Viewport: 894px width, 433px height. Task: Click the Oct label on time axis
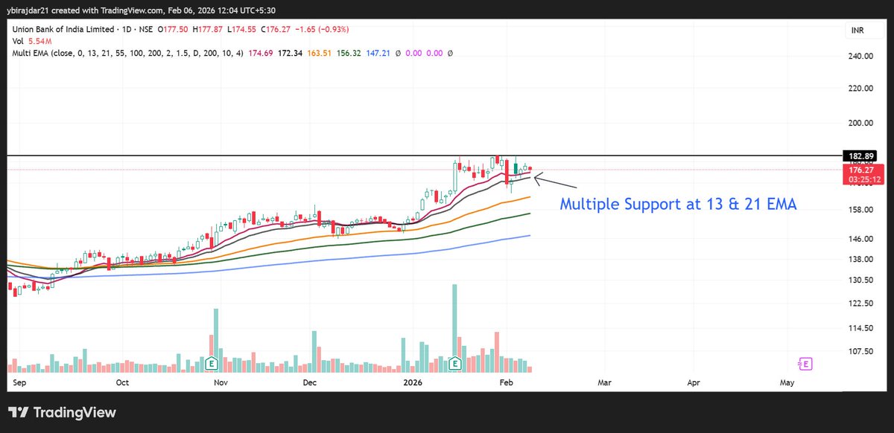(123, 382)
